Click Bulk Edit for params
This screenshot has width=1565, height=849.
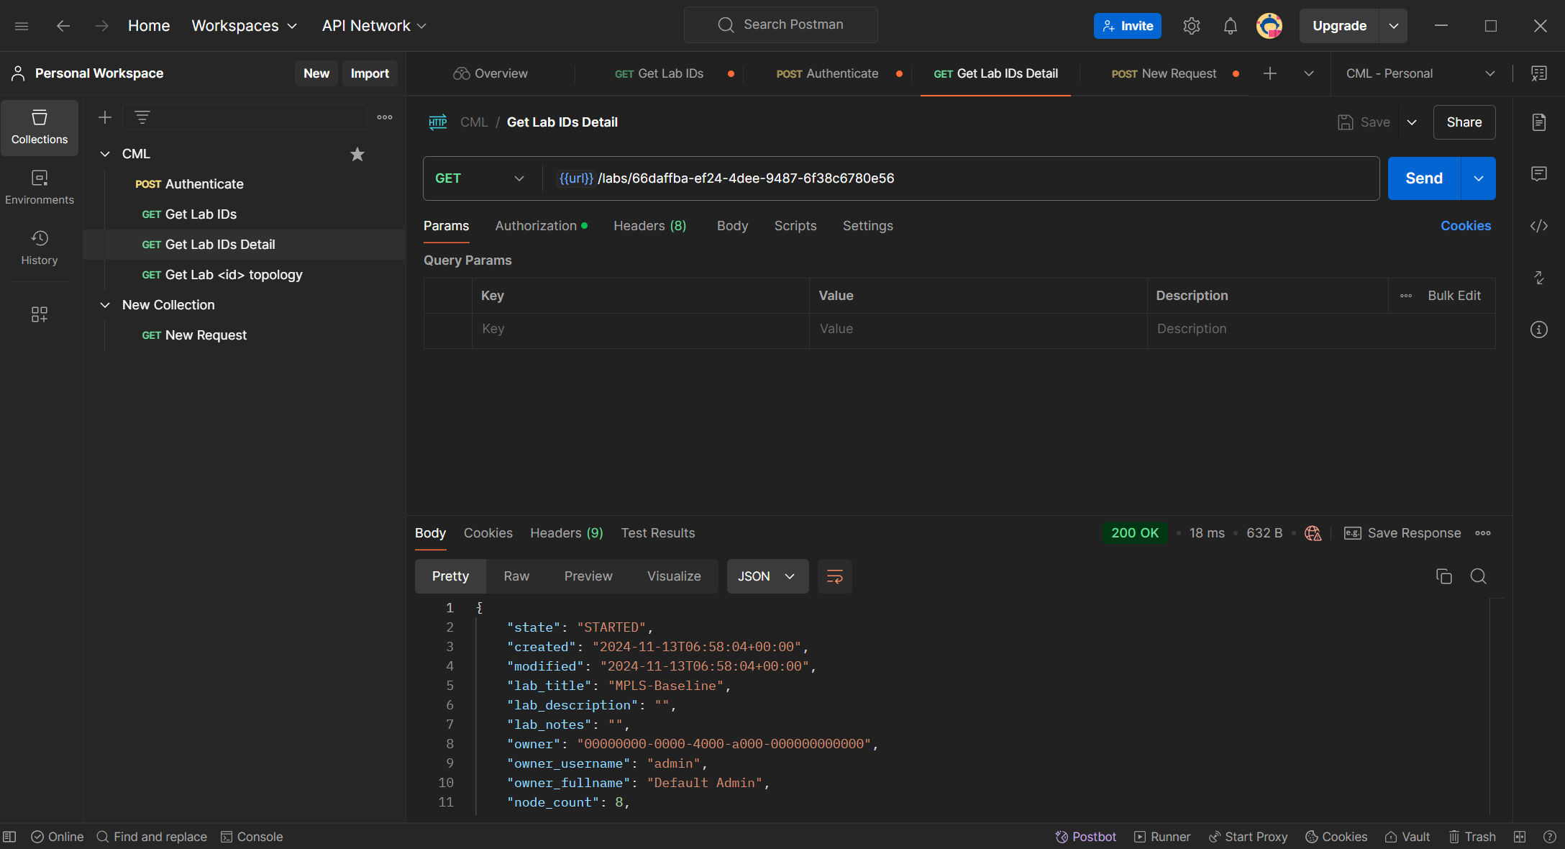pos(1454,296)
